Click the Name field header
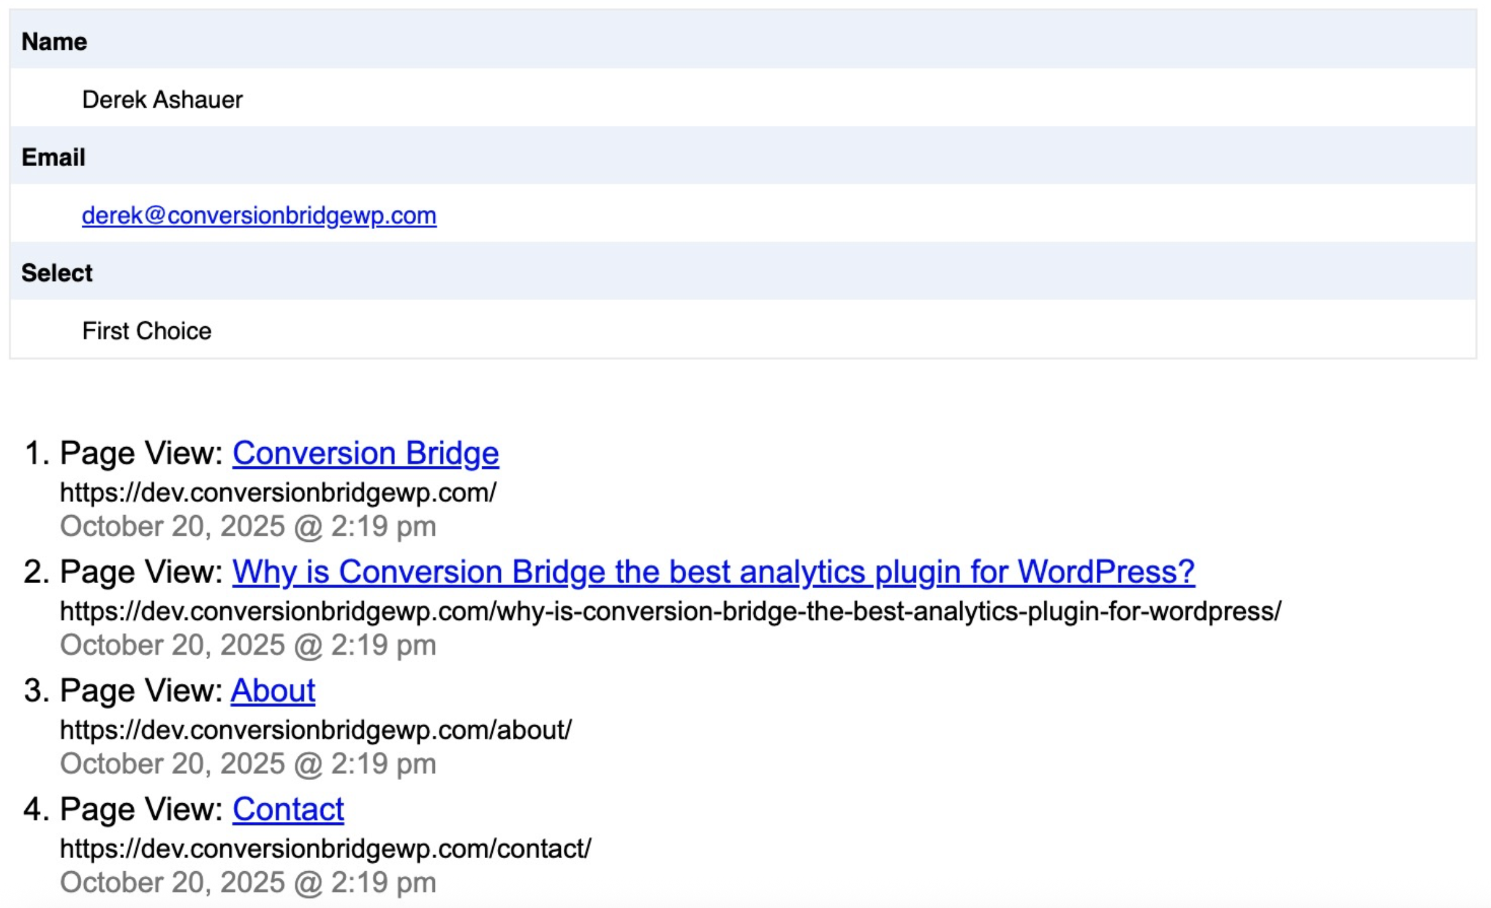This screenshot has height=908, width=1491. [x=54, y=42]
